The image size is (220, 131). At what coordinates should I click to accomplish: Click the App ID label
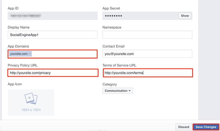tap(13, 9)
